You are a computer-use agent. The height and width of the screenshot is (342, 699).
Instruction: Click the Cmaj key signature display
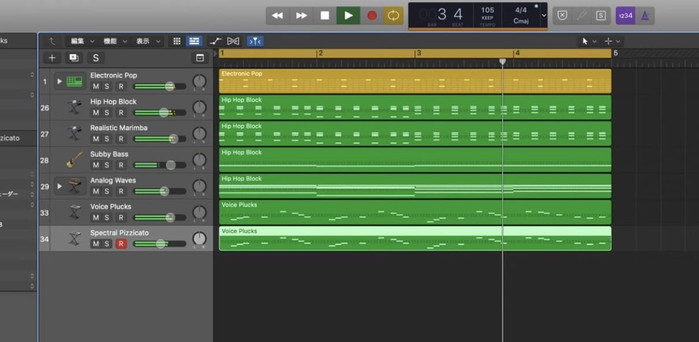pyautogui.click(x=520, y=21)
